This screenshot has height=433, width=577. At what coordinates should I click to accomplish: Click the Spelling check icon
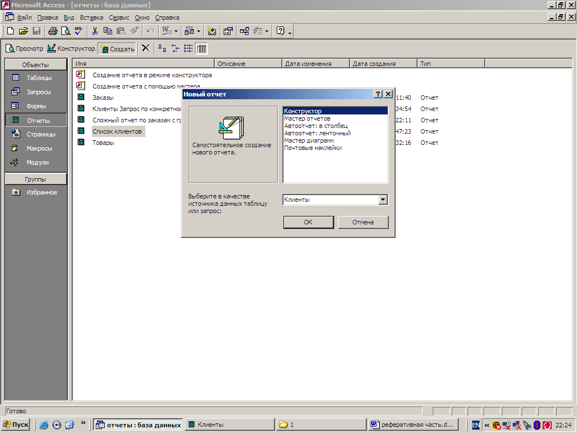pos(78,32)
